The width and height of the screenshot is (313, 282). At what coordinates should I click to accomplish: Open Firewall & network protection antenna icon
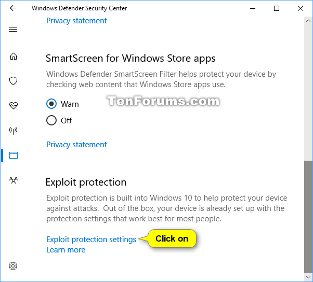click(14, 131)
